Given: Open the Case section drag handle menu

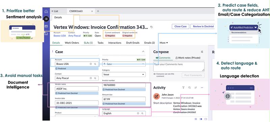Looking at the screenshot, I should [52, 51].
